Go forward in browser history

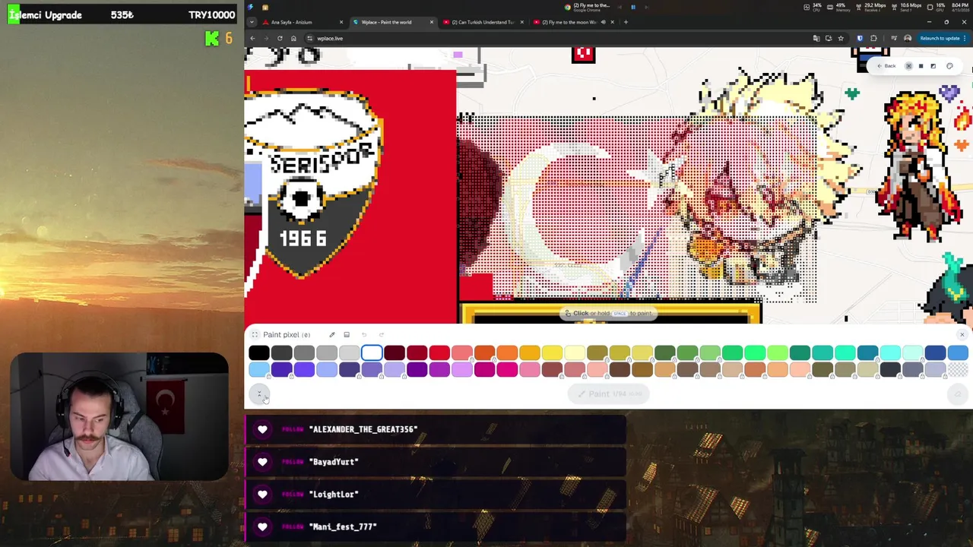coord(266,38)
